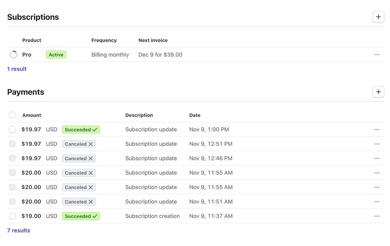The height and width of the screenshot is (246, 390).
Task: Open more options for Pro subscription
Action: pos(376,55)
